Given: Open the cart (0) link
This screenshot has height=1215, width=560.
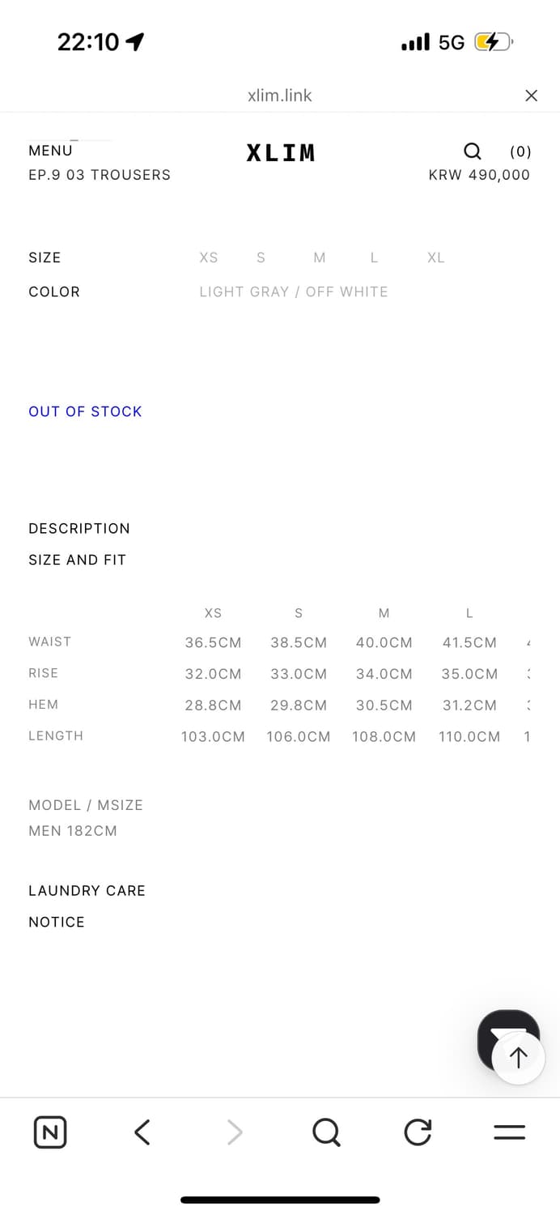Looking at the screenshot, I should click(520, 151).
